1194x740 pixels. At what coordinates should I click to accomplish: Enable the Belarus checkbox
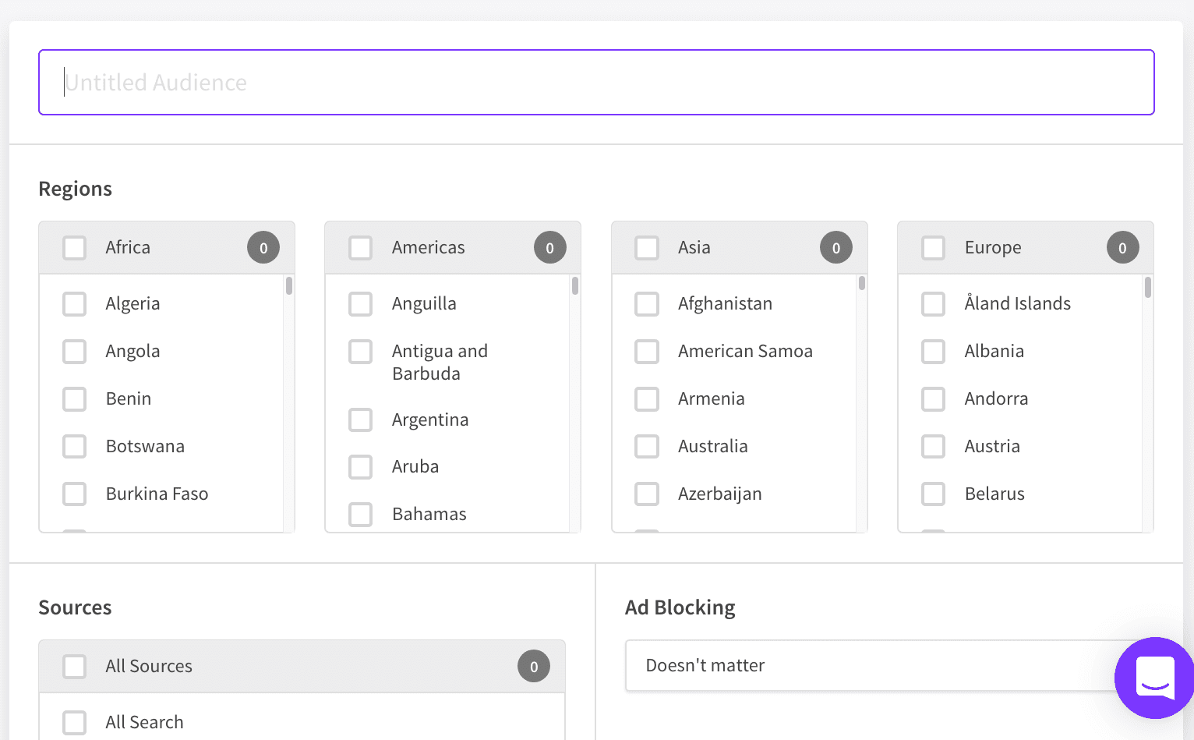(934, 494)
